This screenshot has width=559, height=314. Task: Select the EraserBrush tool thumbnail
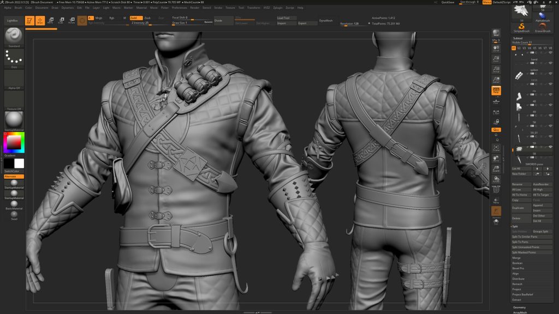pyautogui.click(x=542, y=27)
